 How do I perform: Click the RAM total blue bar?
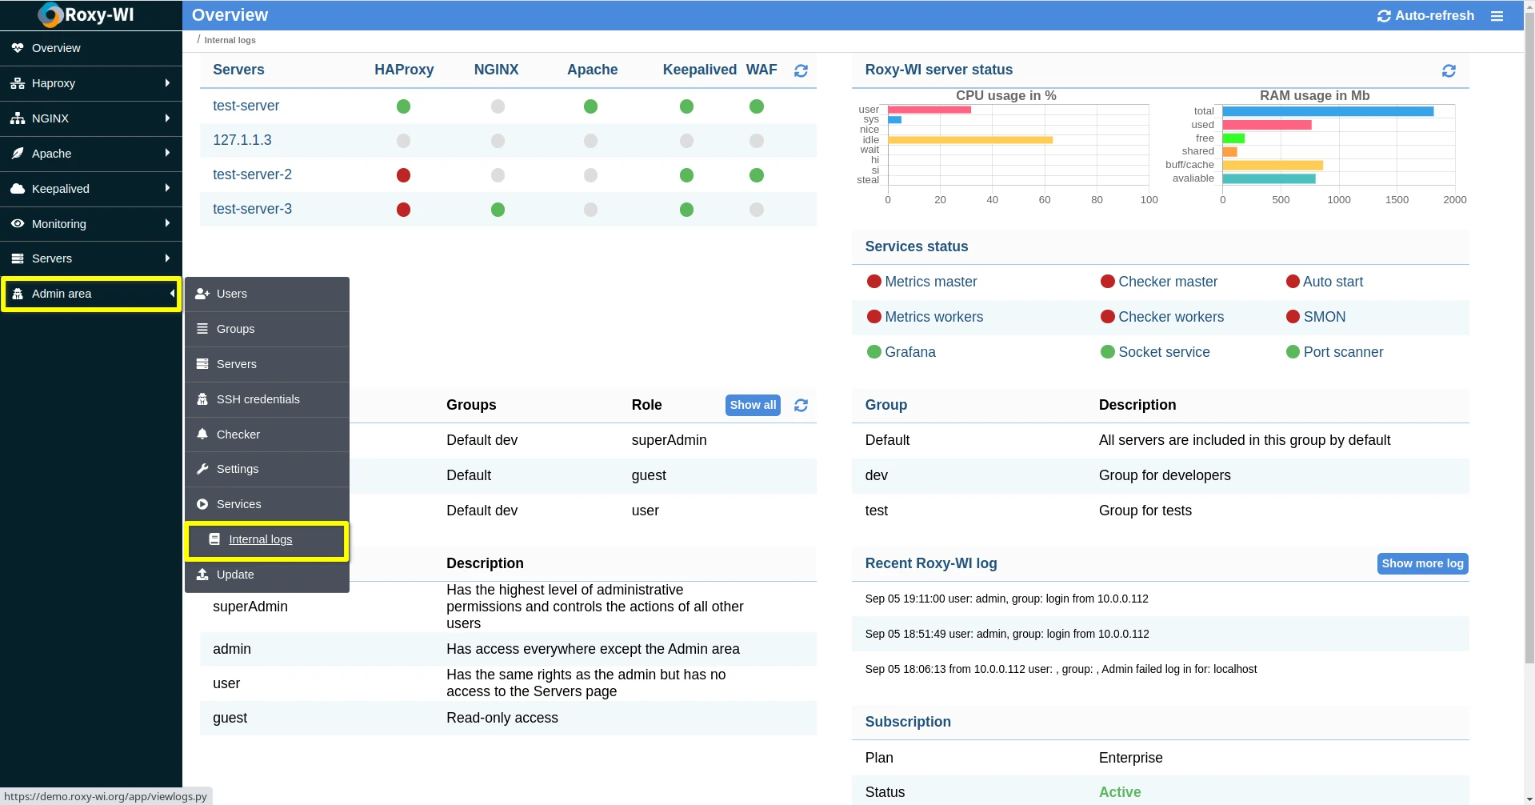tap(1327, 111)
